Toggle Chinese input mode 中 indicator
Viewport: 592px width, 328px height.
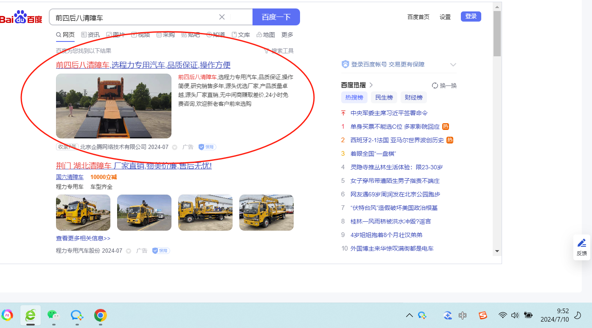click(x=463, y=315)
